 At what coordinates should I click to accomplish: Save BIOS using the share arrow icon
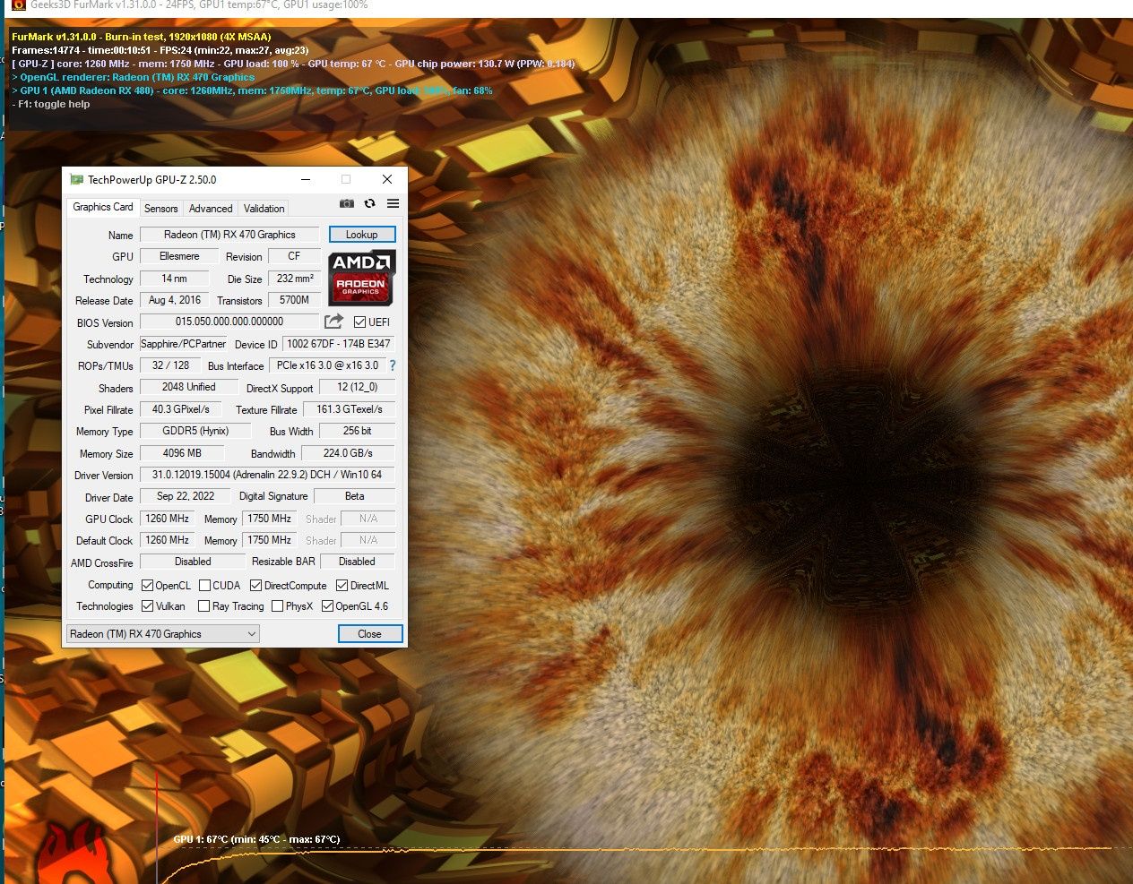point(333,322)
